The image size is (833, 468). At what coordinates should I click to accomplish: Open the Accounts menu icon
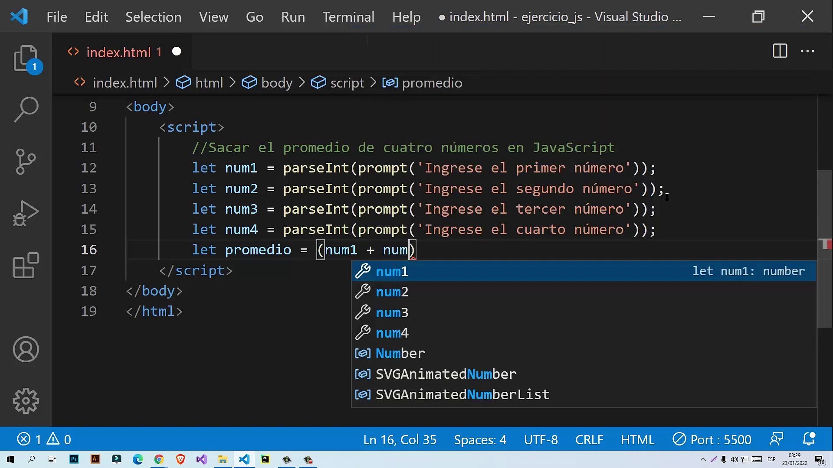(x=26, y=349)
